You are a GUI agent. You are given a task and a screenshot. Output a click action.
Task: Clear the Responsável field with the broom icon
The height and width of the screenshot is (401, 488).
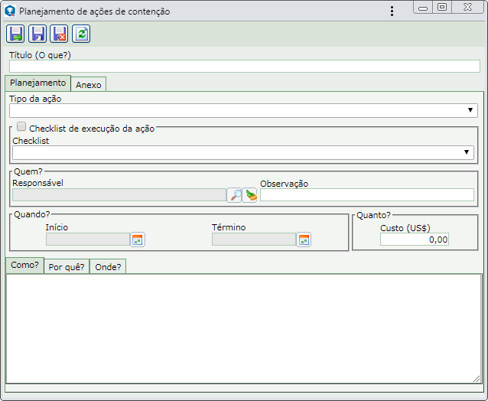(x=249, y=195)
